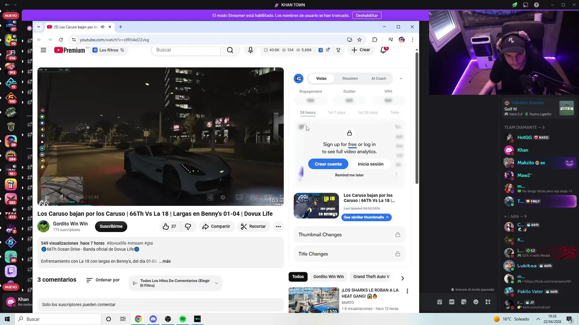This screenshot has width=579, height=325.
Task: Open Task View on taskbar
Action: pos(123,319)
